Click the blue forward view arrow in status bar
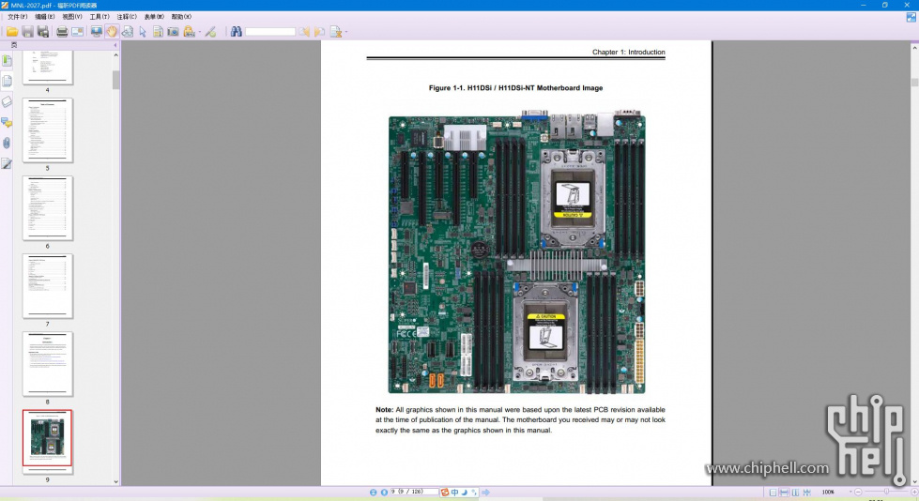 [x=486, y=493]
